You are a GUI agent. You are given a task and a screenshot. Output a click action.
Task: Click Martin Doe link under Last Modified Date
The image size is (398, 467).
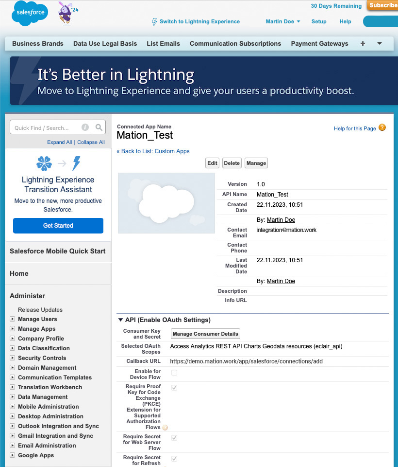coord(281,281)
